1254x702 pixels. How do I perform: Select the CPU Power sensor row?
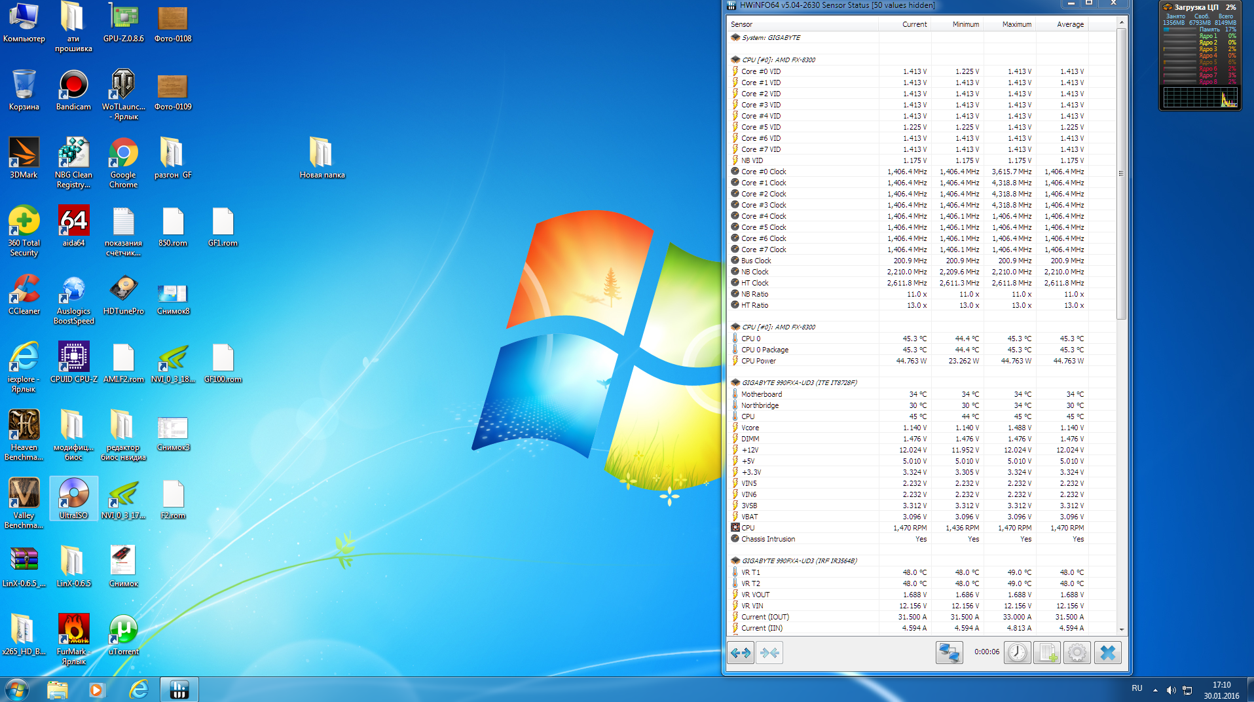[921, 361]
